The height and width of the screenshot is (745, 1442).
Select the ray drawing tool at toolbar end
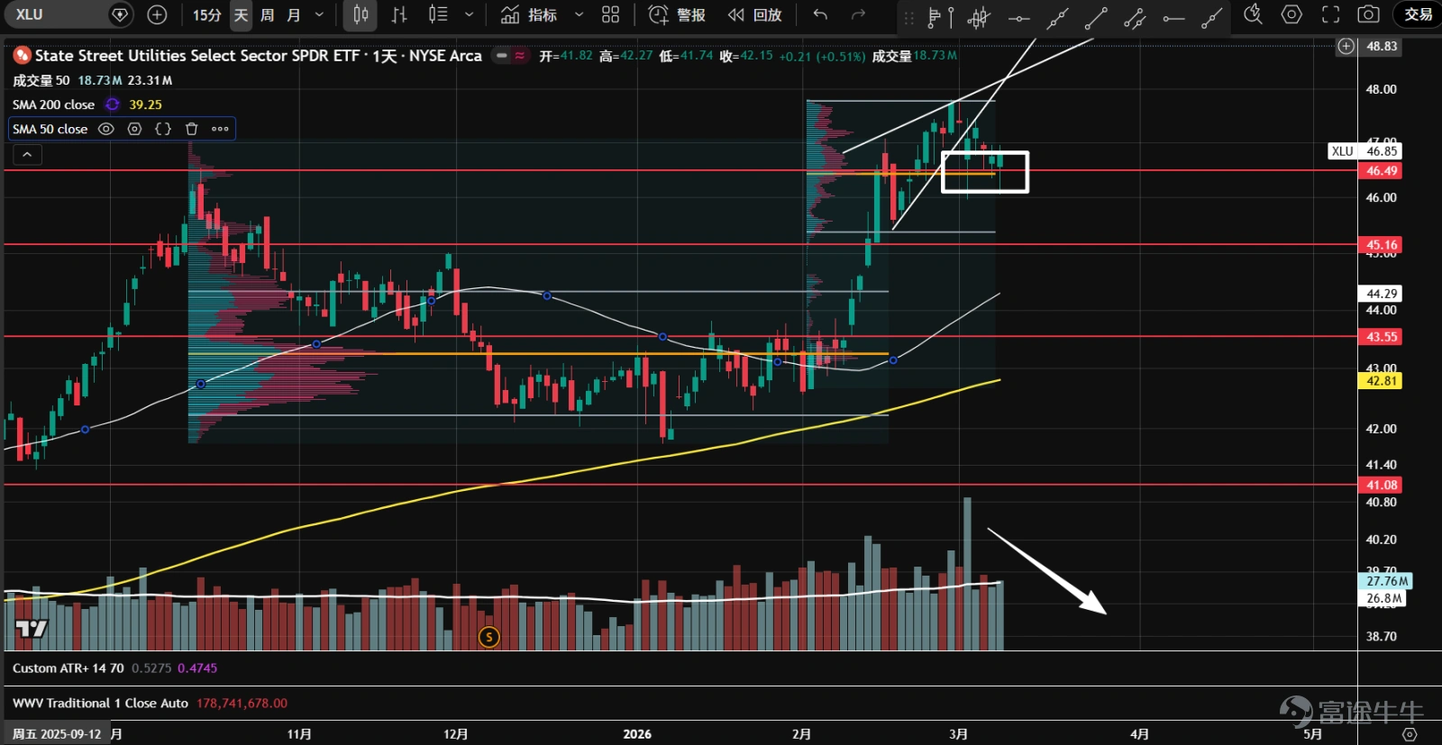pos(1212,16)
